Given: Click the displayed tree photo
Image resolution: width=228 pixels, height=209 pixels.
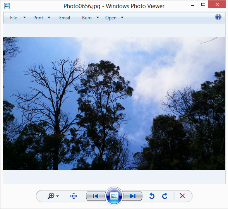Looking at the screenshot, I should [x=114, y=103].
